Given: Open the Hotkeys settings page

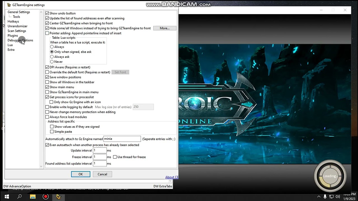Looking at the screenshot, I should pyautogui.click(x=13, y=21).
